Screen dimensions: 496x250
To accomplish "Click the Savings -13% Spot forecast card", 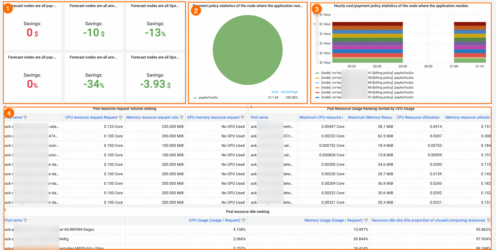I will (x=155, y=26).
